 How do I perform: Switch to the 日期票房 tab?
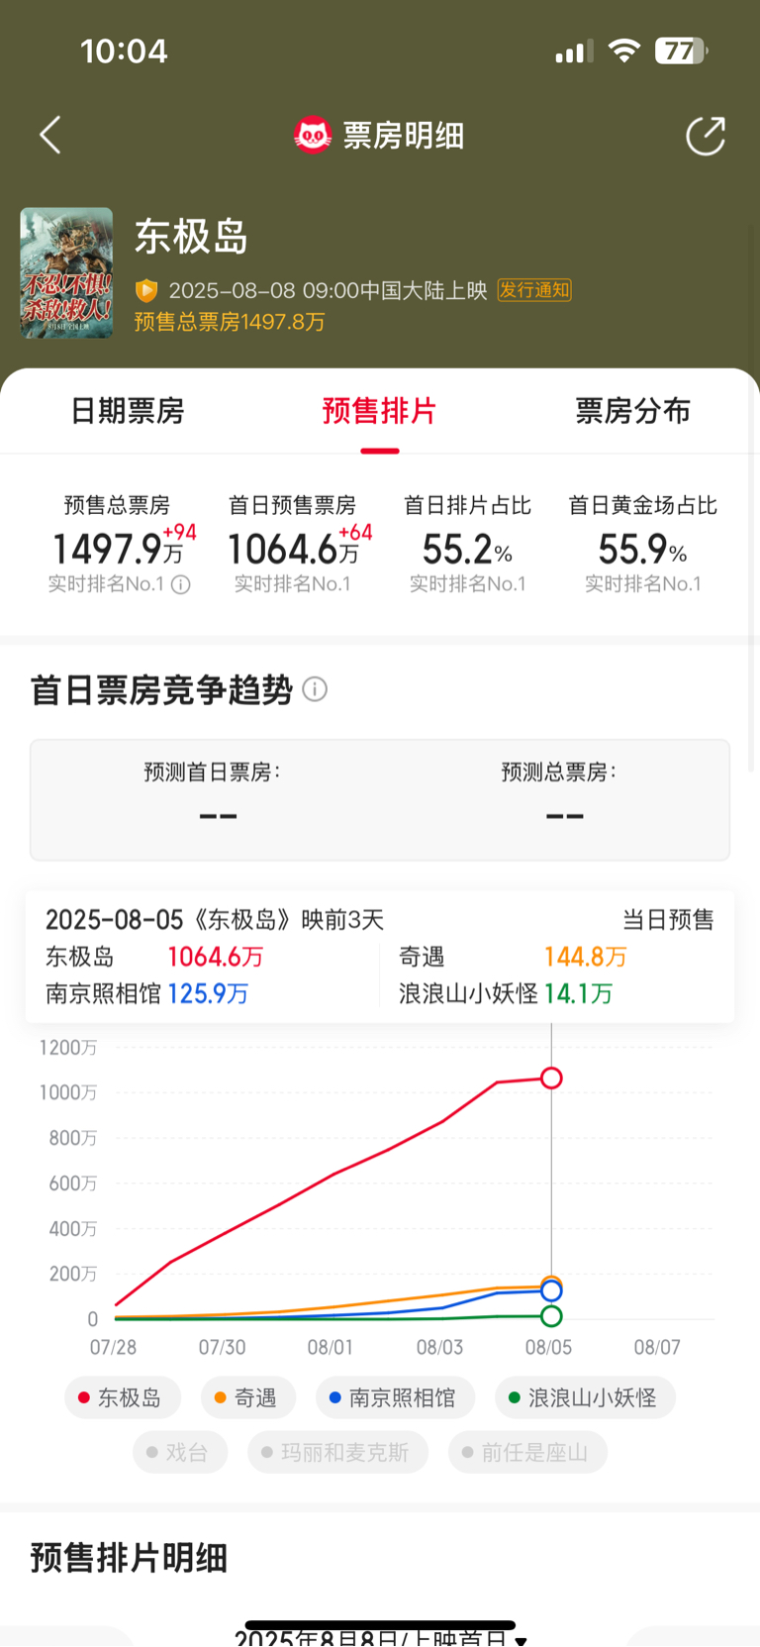(x=127, y=411)
